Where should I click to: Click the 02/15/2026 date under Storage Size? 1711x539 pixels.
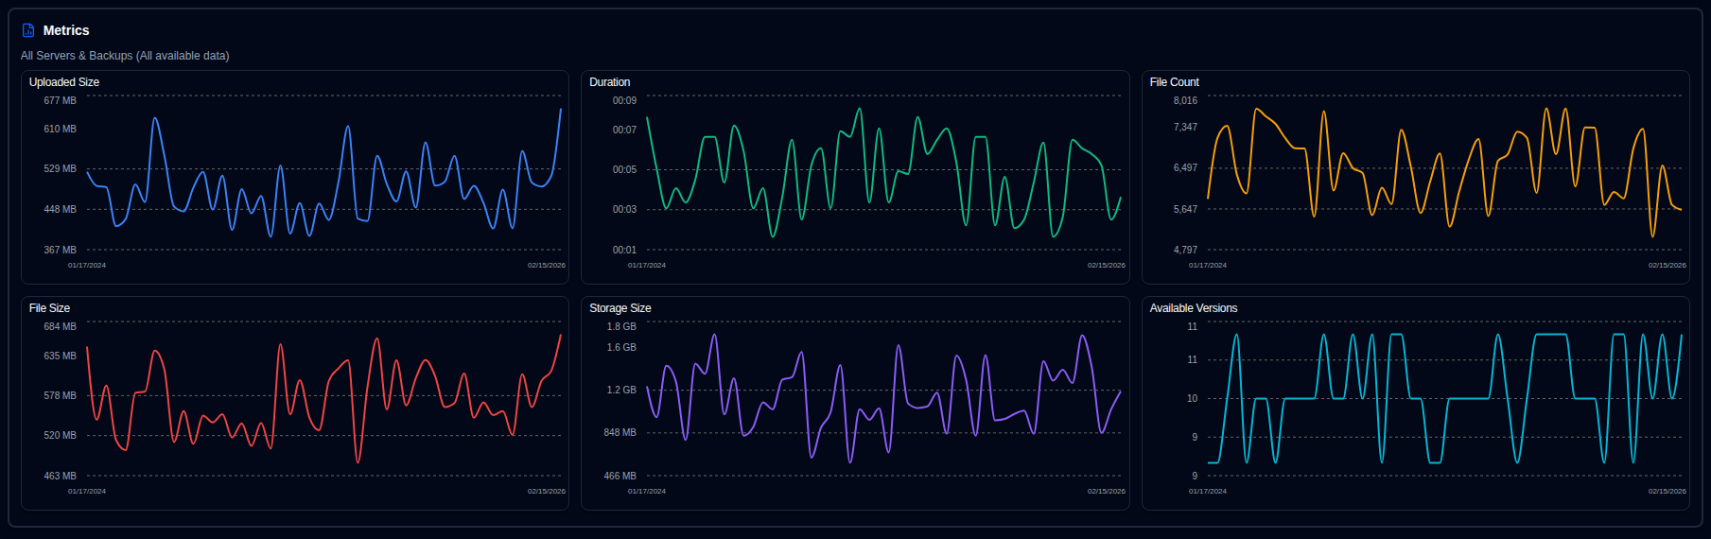[1107, 492]
